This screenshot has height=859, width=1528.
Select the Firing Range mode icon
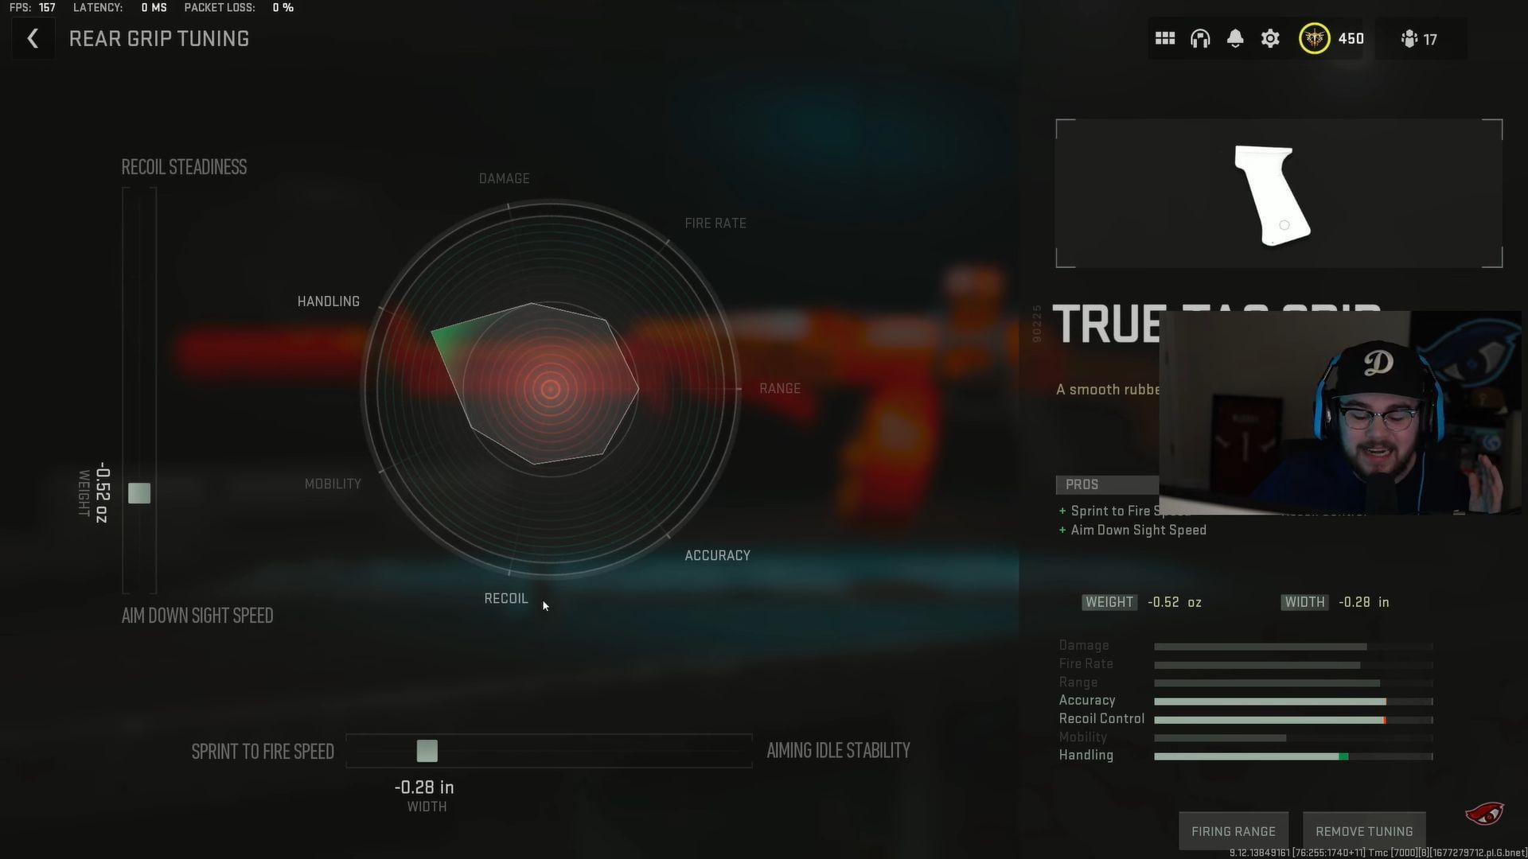pyautogui.click(x=1233, y=830)
